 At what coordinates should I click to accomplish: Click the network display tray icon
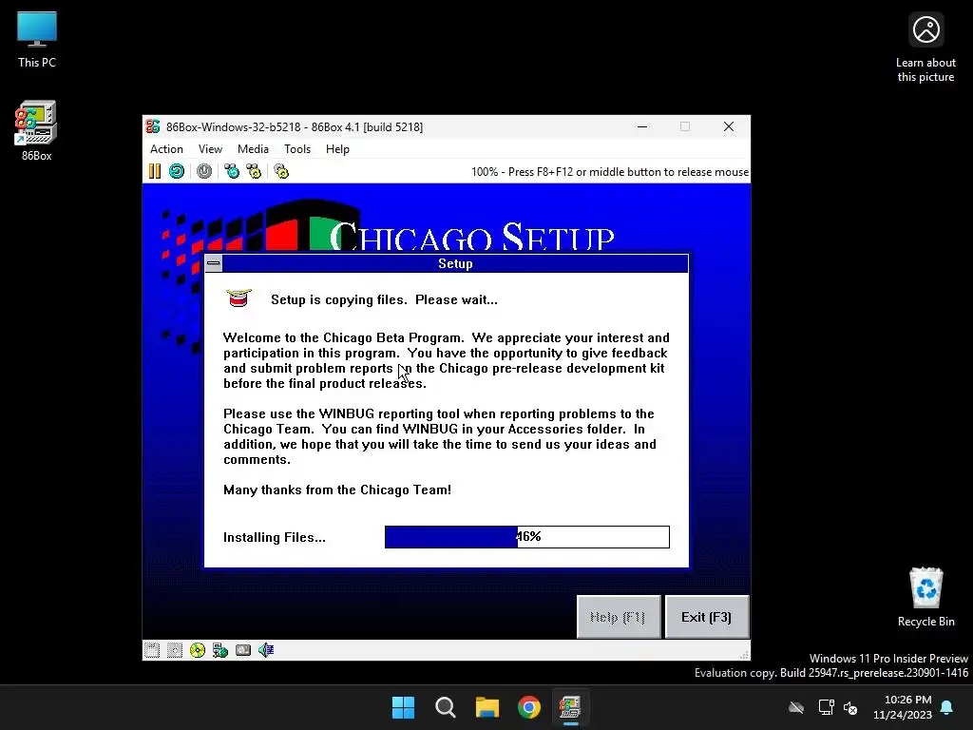pos(826,707)
